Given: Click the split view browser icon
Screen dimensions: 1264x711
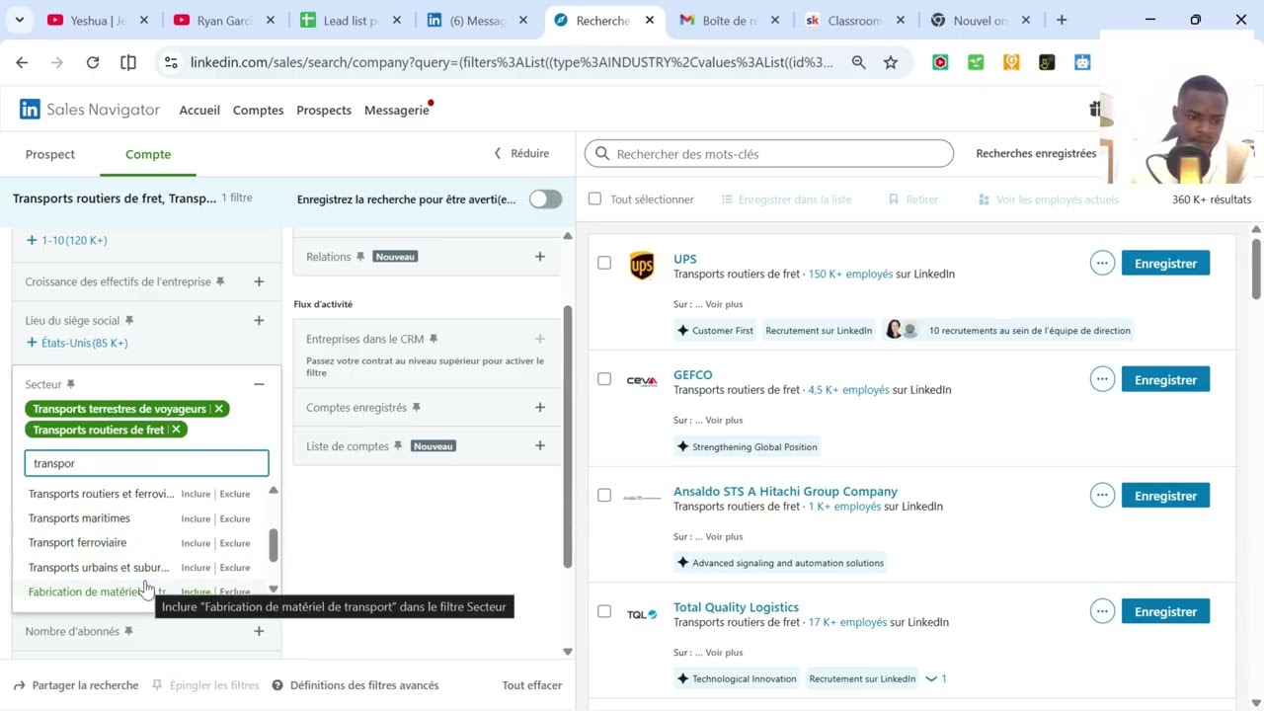Looking at the screenshot, I should 128,62.
